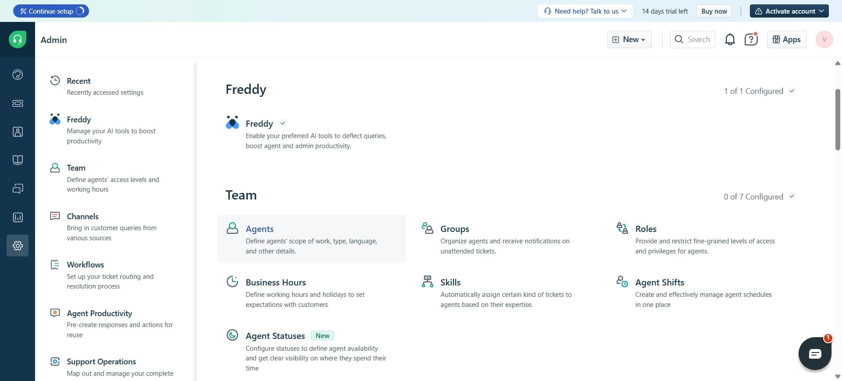Click the Skills card icon

pyautogui.click(x=427, y=281)
